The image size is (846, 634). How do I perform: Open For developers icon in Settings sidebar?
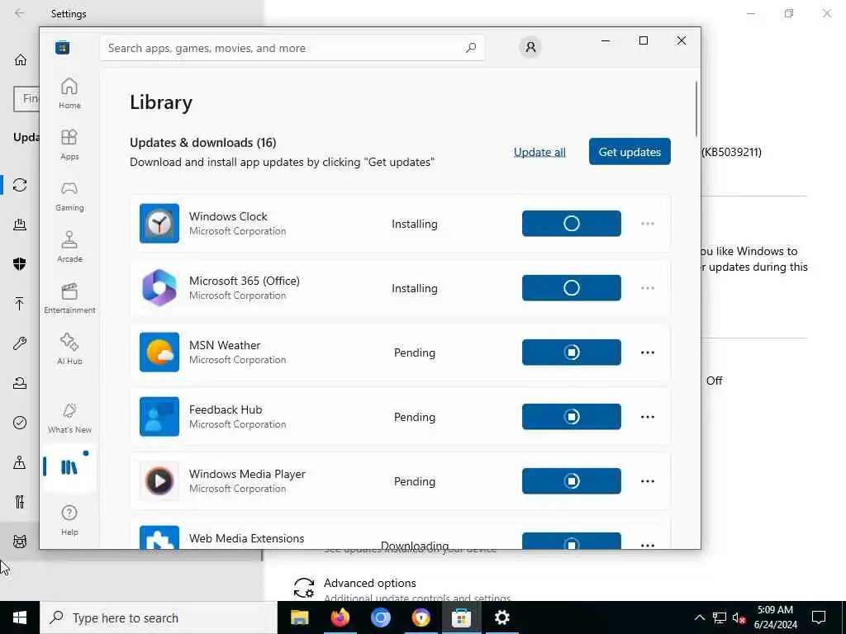coord(20,502)
